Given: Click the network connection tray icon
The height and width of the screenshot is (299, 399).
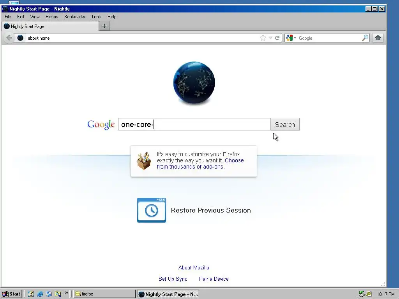Looking at the screenshot, I should 362,294.
